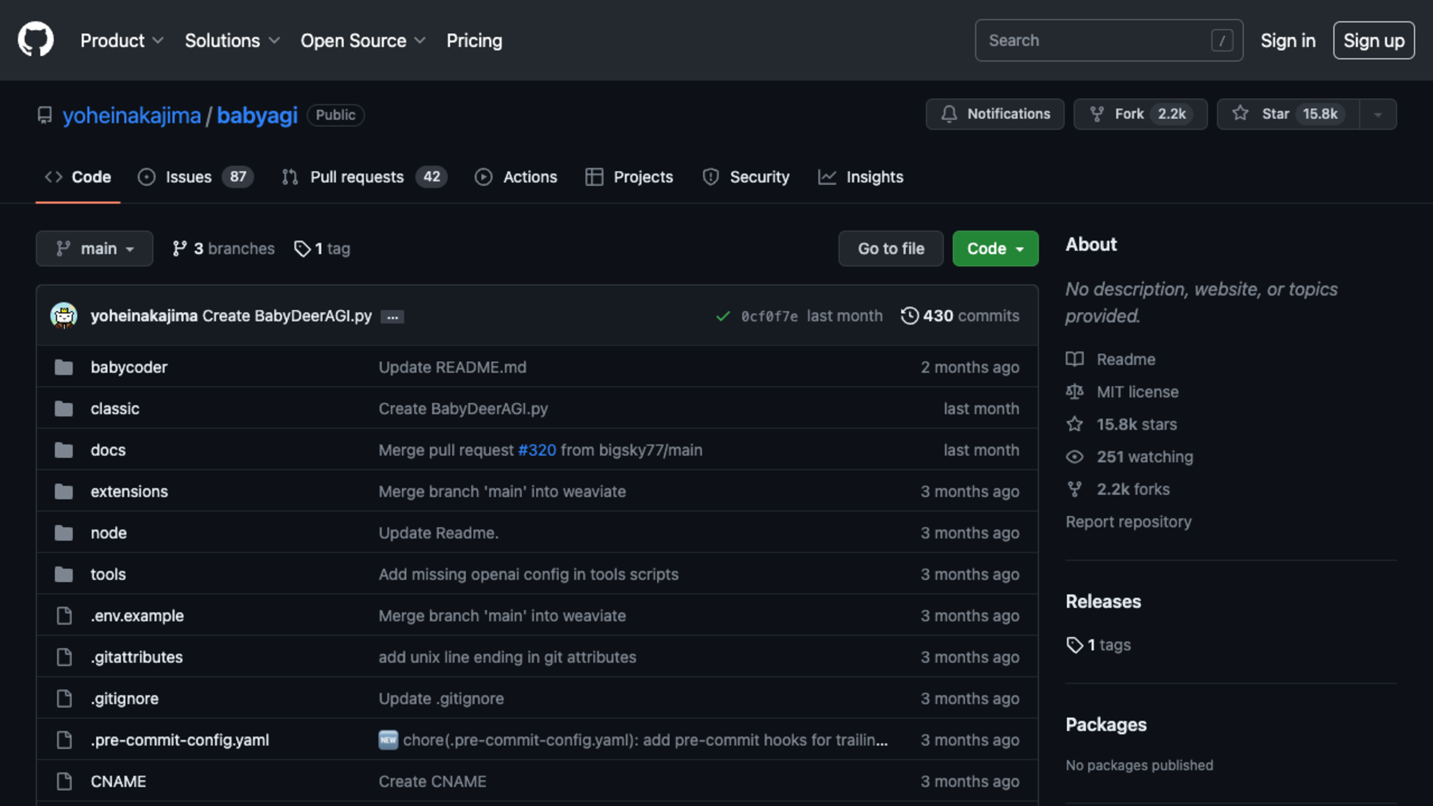Click the classic folder icon
Viewport: 1433px width, 806px height.
coord(64,408)
